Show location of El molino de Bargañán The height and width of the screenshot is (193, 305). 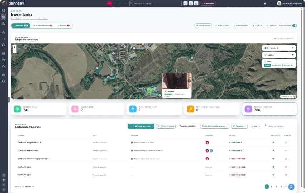tap(273, 151)
